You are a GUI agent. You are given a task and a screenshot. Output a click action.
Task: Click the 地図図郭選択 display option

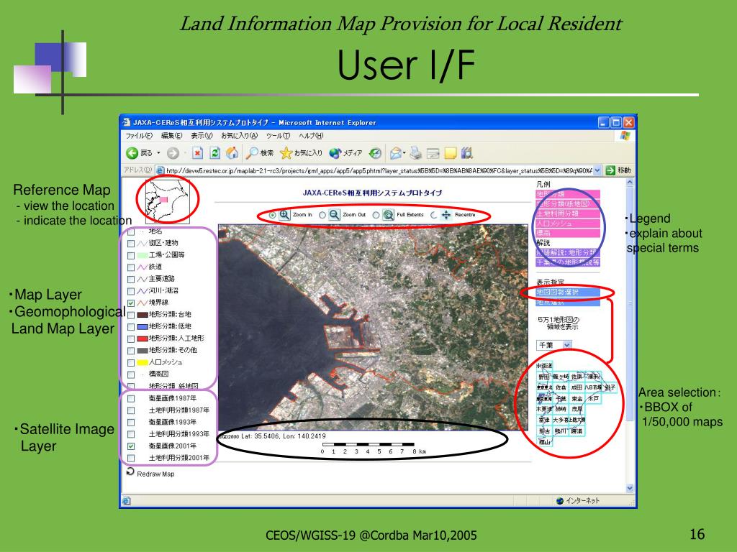tap(568, 293)
